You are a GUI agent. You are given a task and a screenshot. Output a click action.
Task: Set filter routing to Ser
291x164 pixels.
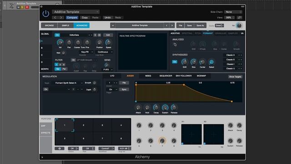pyautogui.click(x=58, y=69)
